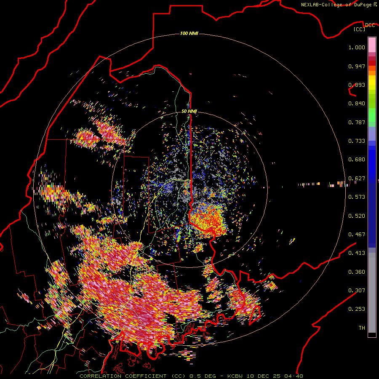379x379 pixels.
Task: Click the 0.413 scale value
Action: coord(357,253)
